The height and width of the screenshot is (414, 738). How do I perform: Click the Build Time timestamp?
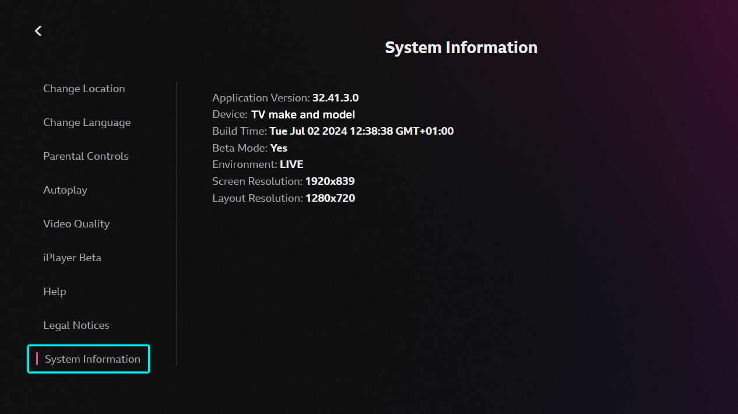click(333, 131)
